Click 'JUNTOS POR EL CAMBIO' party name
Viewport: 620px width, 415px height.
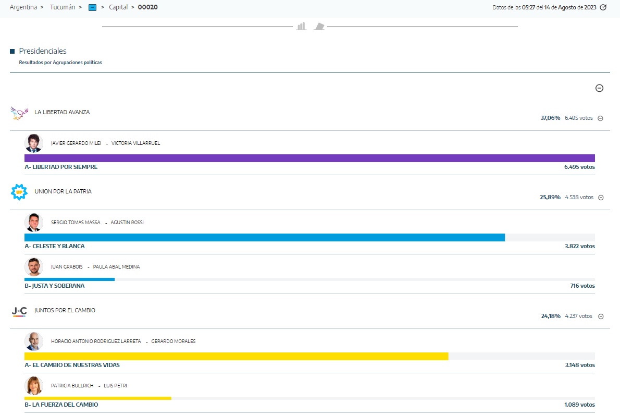coord(65,311)
